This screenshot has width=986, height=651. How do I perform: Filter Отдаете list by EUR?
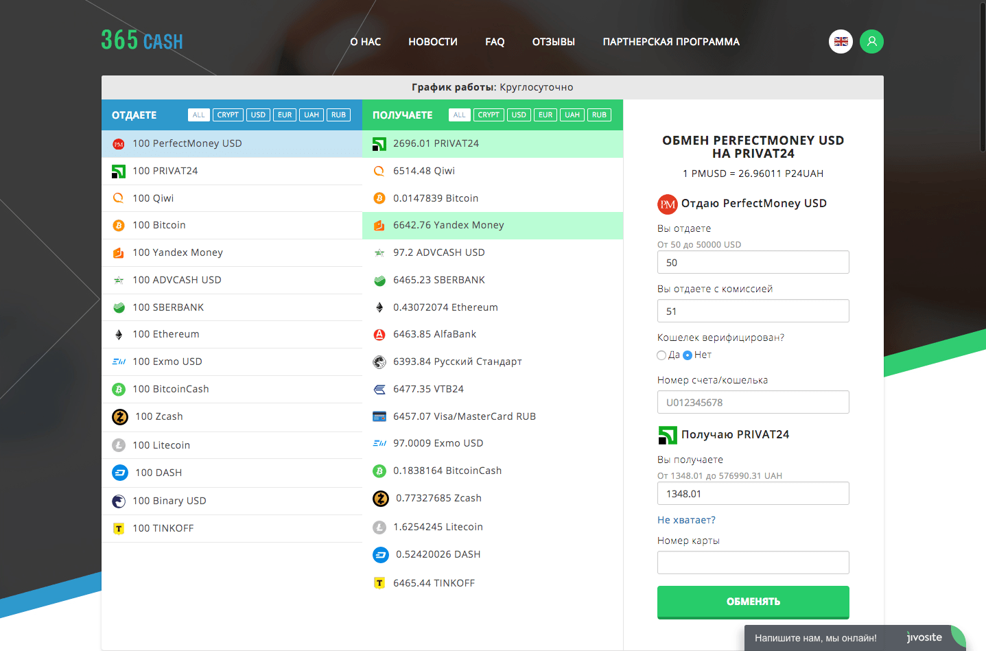[x=285, y=115]
